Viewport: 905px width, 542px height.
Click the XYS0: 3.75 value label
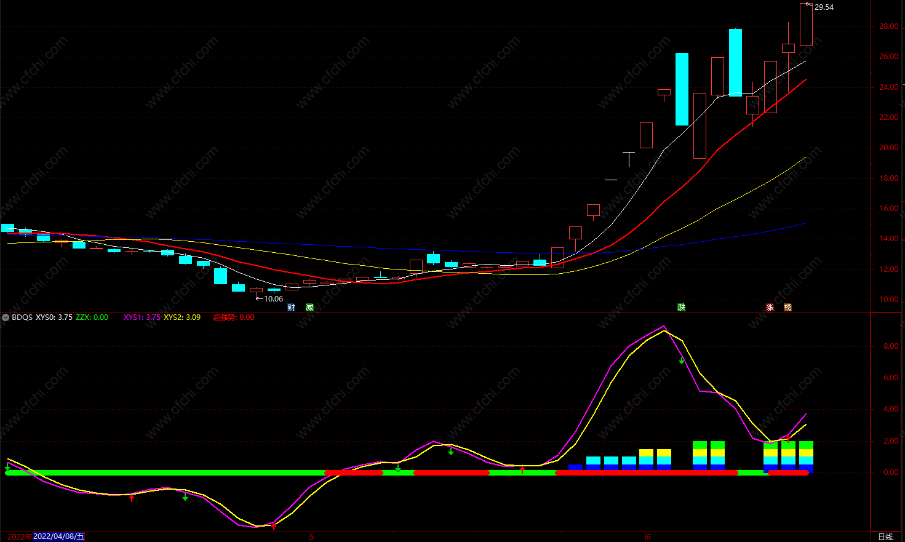(54, 317)
